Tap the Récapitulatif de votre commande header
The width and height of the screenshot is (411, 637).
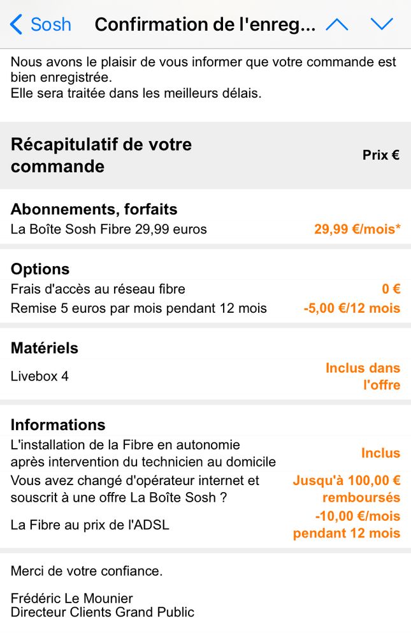tap(101, 155)
